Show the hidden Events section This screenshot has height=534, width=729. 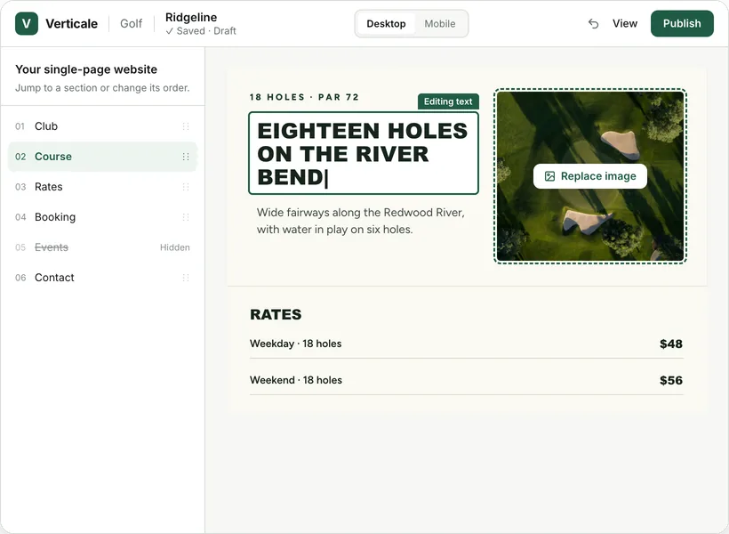pyautogui.click(x=175, y=247)
